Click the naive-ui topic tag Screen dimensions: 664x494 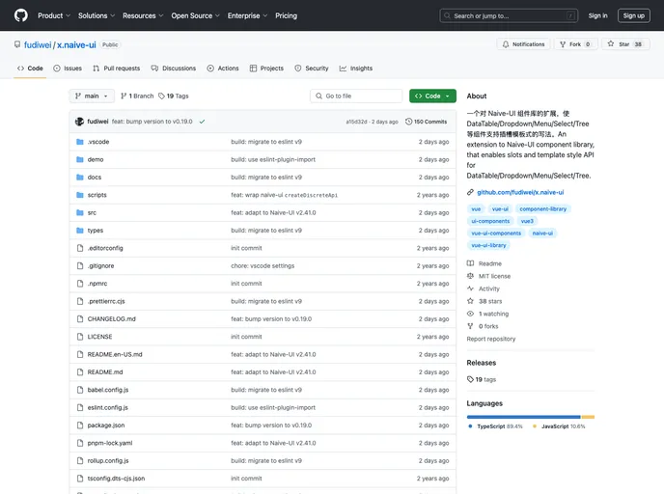(542, 233)
